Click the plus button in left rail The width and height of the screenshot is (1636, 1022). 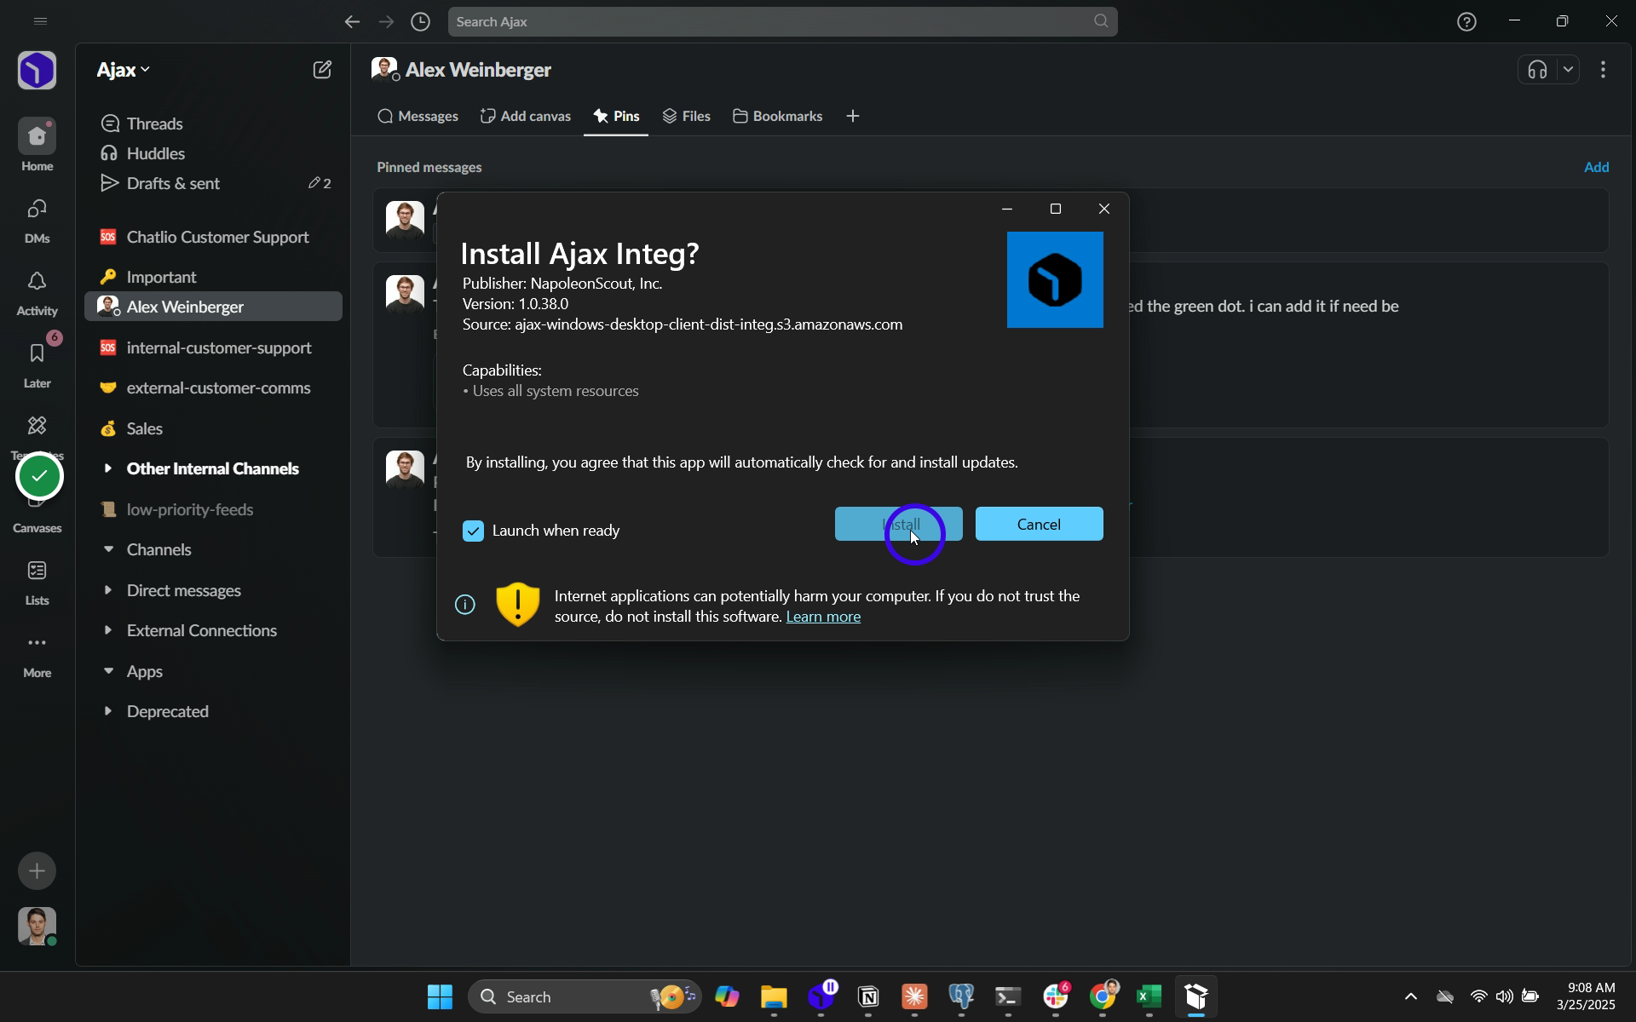pos(37,870)
